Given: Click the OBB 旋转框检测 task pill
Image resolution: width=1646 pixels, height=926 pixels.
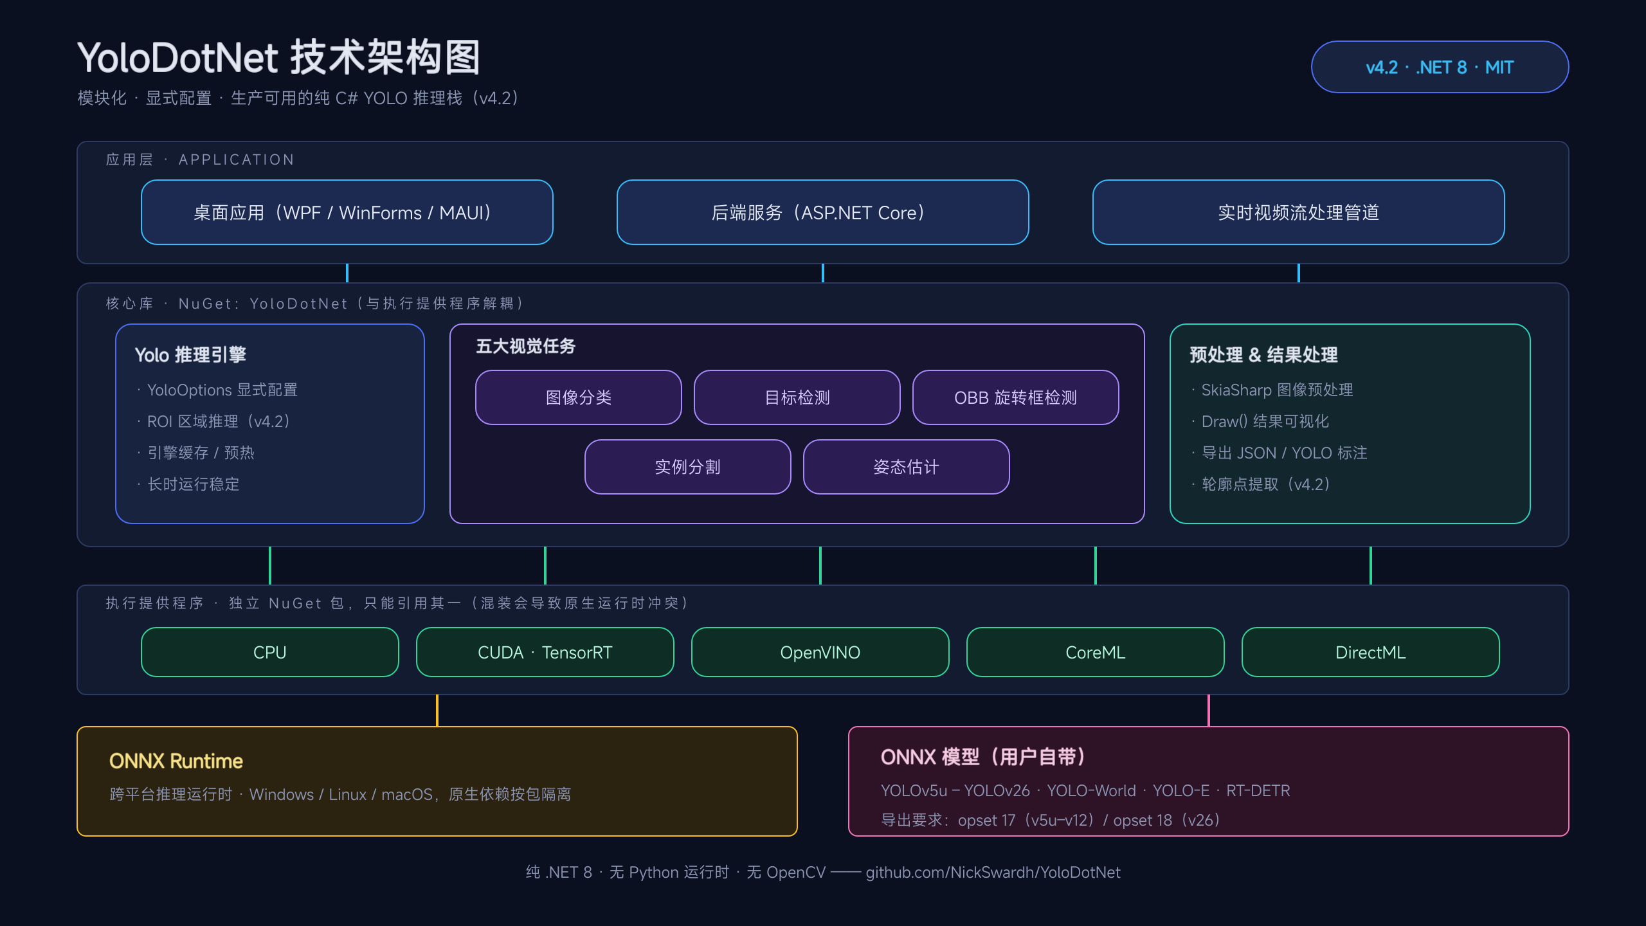Looking at the screenshot, I should 1016,397.
